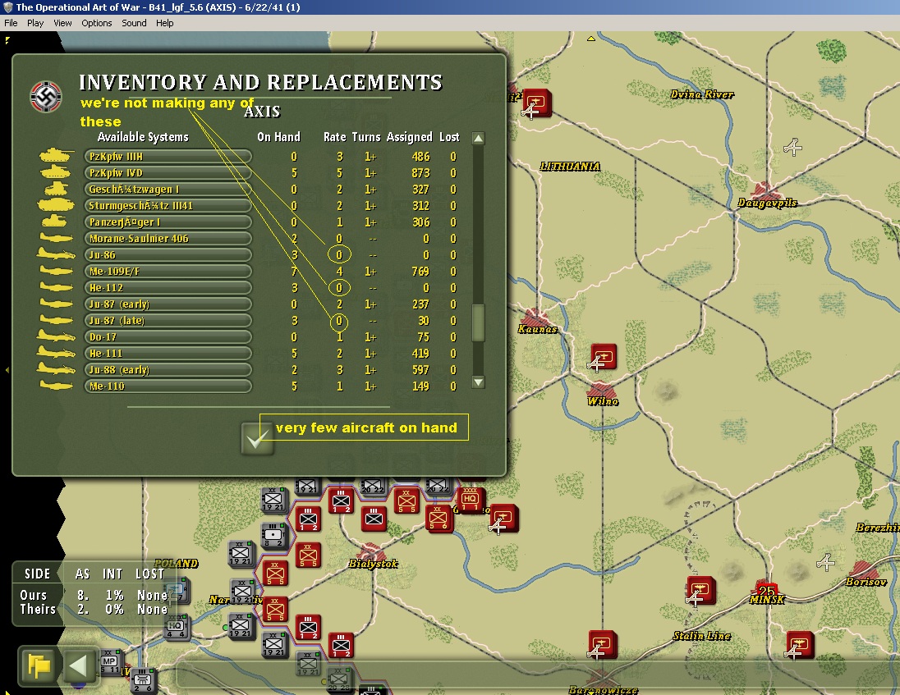The width and height of the screenshot is (900, 695).
Task: Select the red HQ unit counter
Action: 471,500
